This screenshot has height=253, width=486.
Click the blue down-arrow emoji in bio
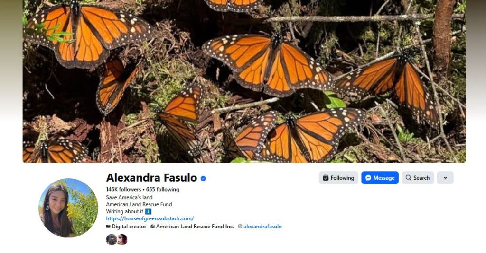pos(148,211)
